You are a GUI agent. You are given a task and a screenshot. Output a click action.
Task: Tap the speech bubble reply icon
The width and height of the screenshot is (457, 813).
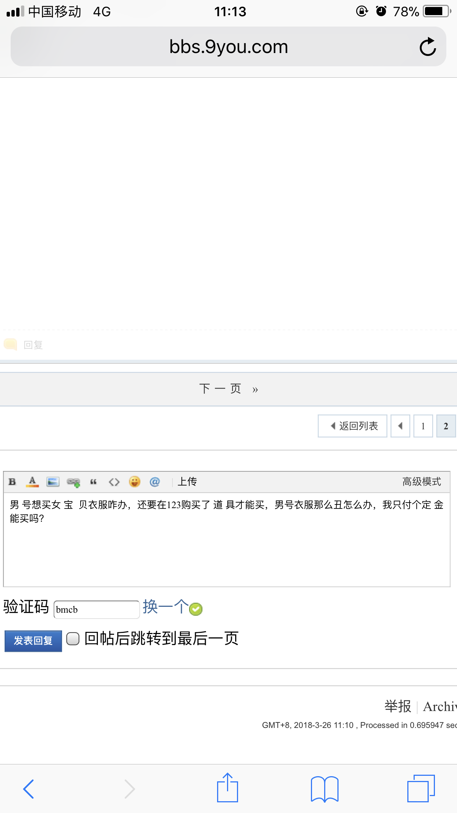pos(11,345)
